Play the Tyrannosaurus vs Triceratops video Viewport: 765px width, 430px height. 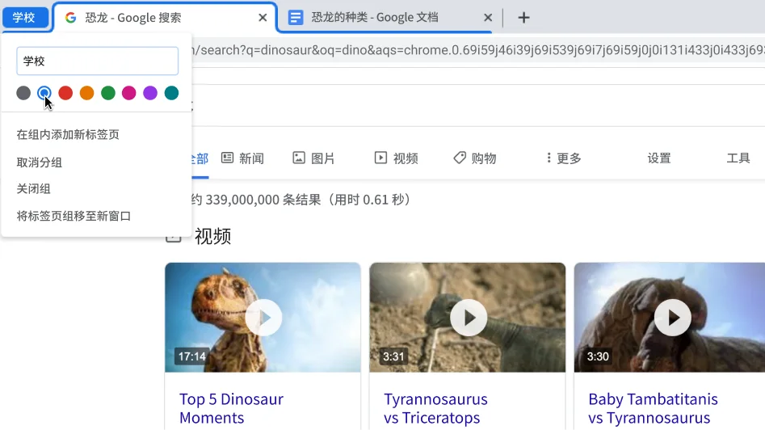point(468,318)
